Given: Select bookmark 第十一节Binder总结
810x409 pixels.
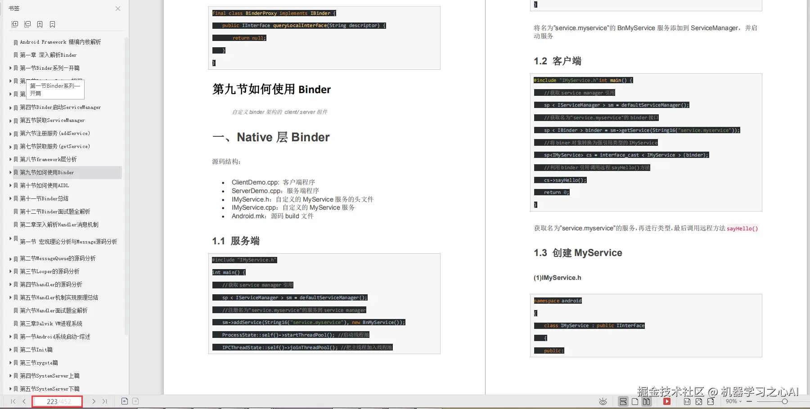Looking at the screenshot, I should pos(44,198).
